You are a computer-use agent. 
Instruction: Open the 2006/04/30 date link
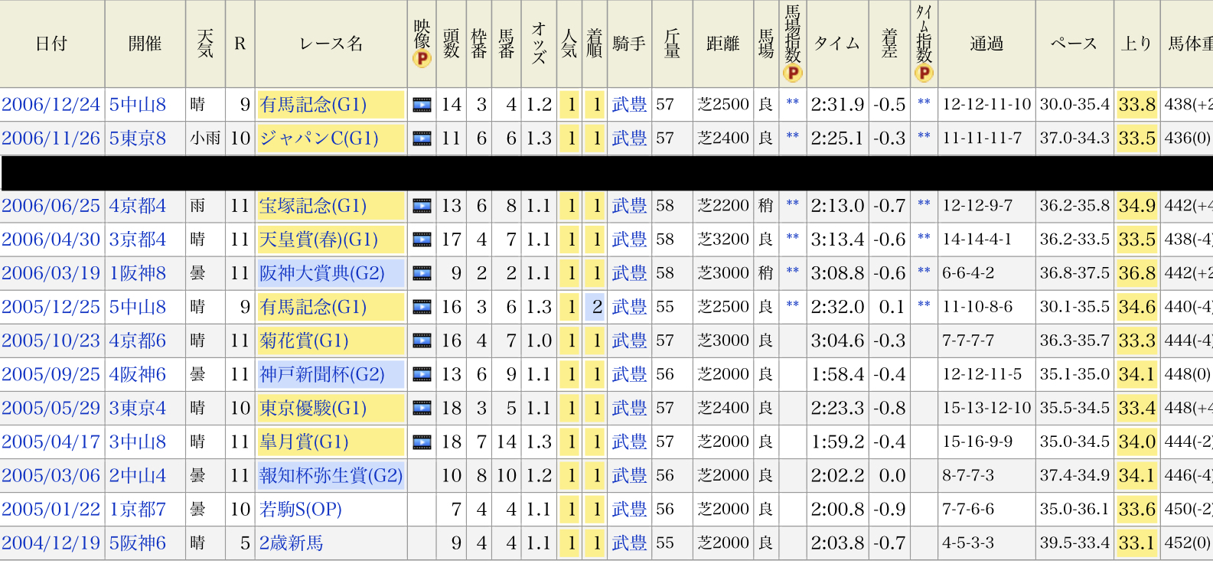point(51,240)
